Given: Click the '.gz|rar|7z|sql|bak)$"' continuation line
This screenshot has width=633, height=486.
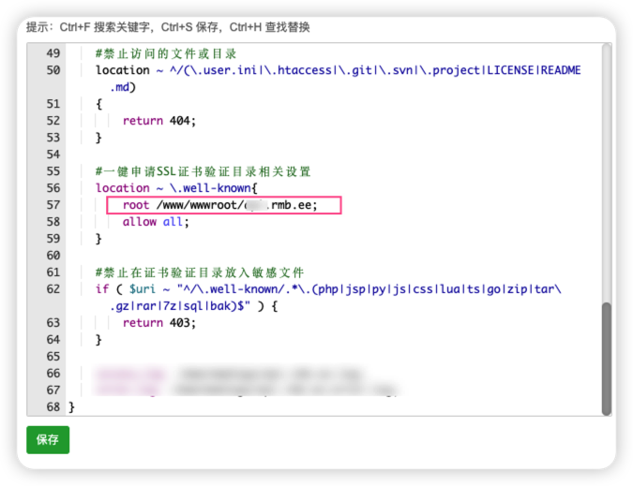Looking at the screenshot, I should (x=194, y=306).
